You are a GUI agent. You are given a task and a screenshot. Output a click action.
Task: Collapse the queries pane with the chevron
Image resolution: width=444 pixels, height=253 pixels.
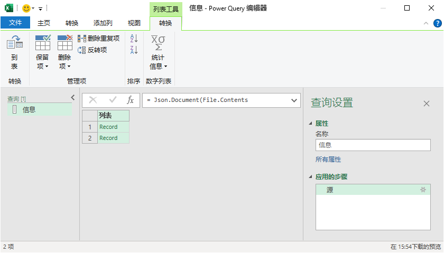click(73, 98)
